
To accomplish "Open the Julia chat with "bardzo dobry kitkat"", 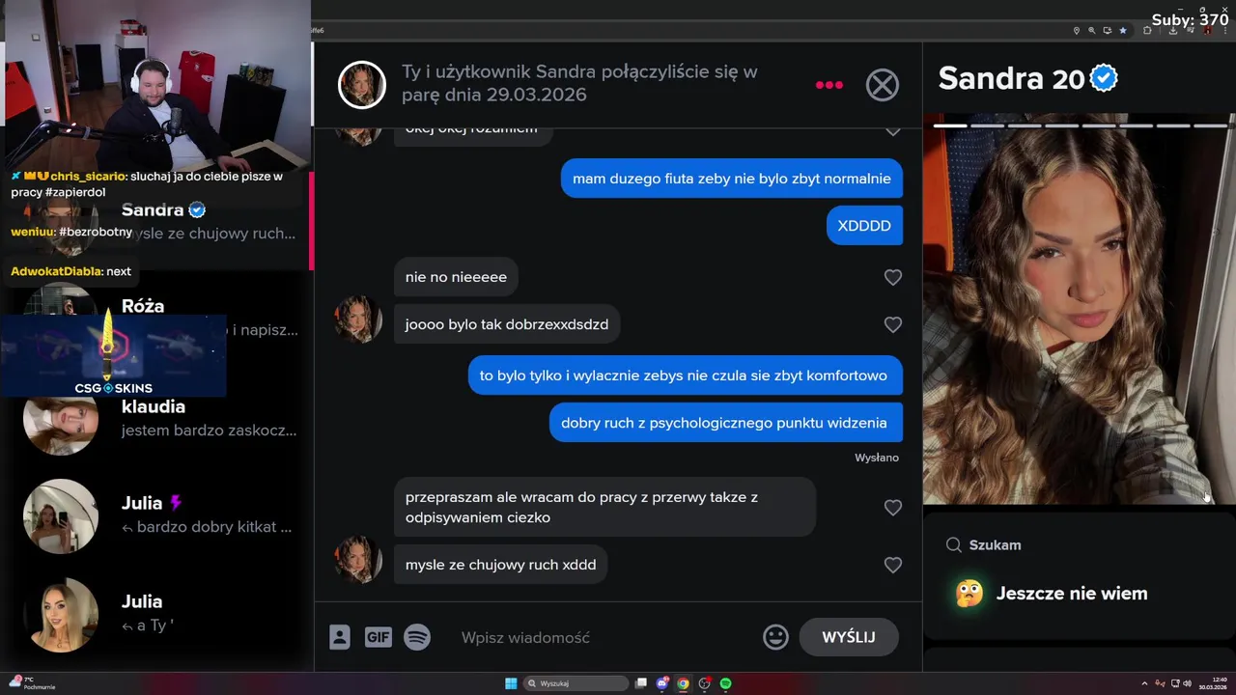I will point(159,514).
